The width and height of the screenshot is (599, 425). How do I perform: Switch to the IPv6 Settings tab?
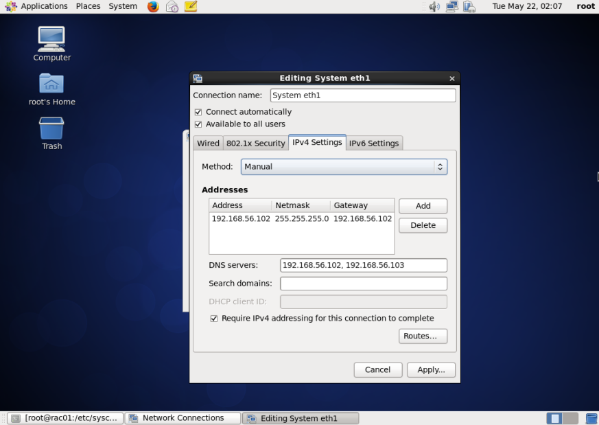pyautogui.click(x=374, y=143)
